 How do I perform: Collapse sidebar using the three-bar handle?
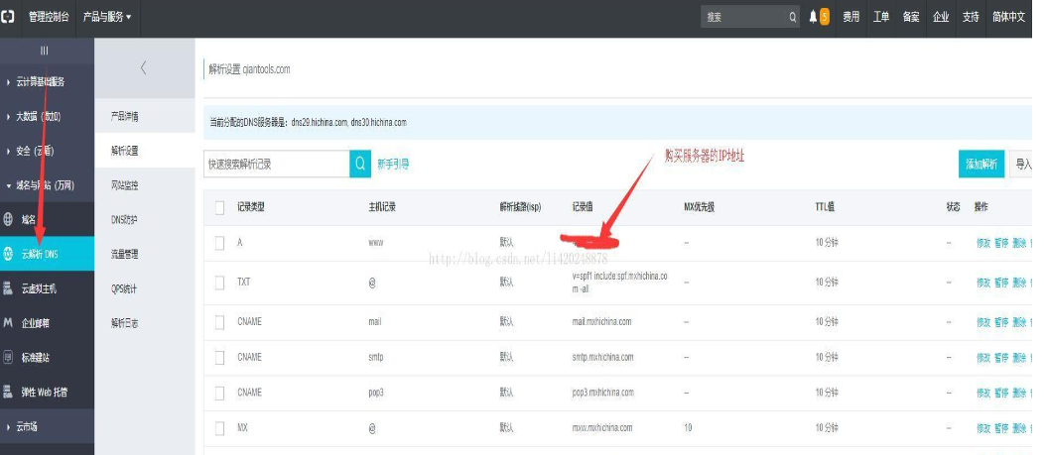45,51
